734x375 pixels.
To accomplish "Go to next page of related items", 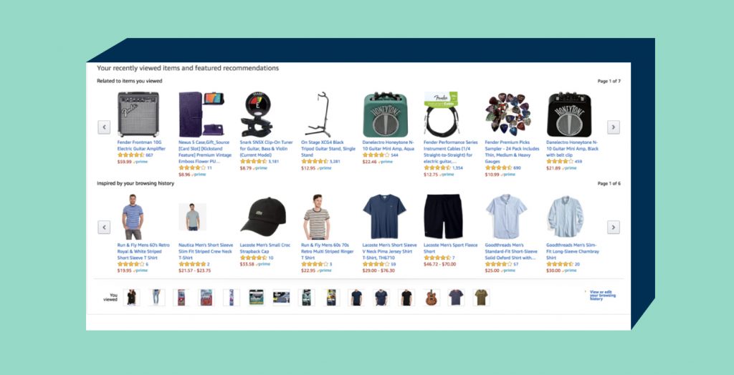I will (x=614, y=127).
